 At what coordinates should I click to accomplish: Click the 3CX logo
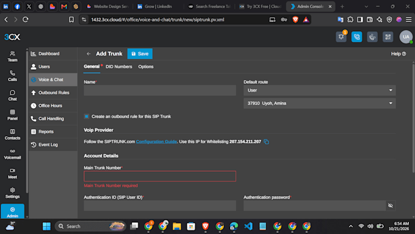click(x=12, y=37)
